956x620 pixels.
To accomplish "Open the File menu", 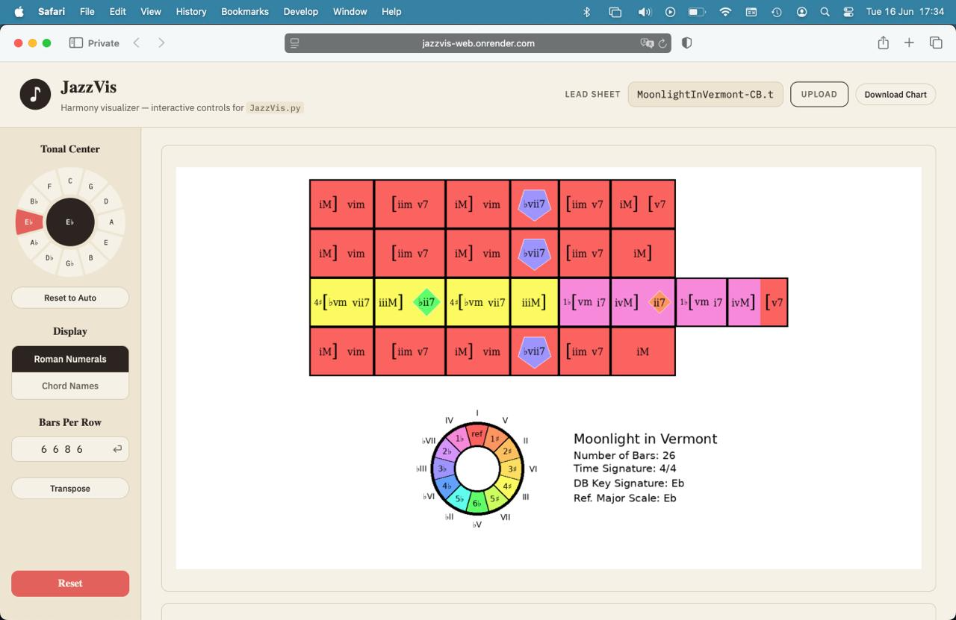I will 87,12.
